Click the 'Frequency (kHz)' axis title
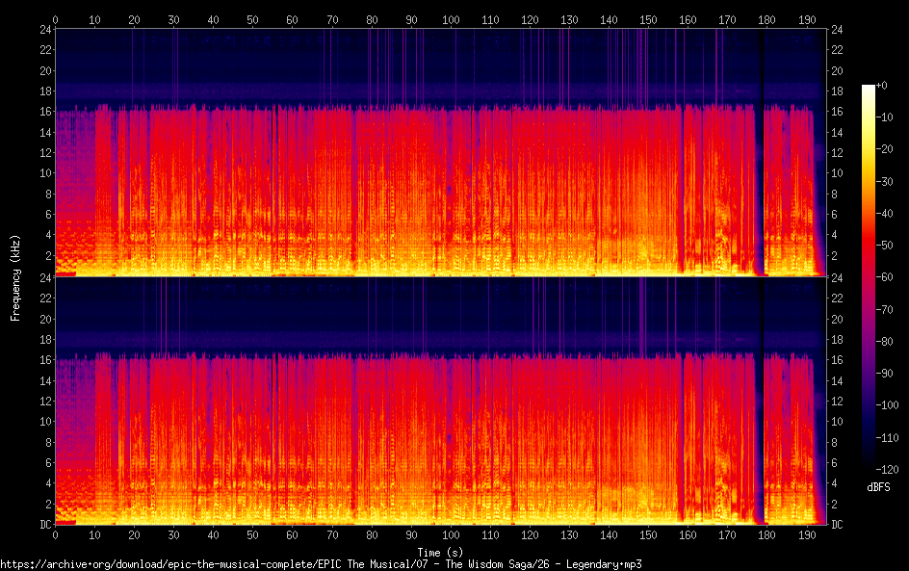The width and height of the screenshot is (909, 571). 15,276
